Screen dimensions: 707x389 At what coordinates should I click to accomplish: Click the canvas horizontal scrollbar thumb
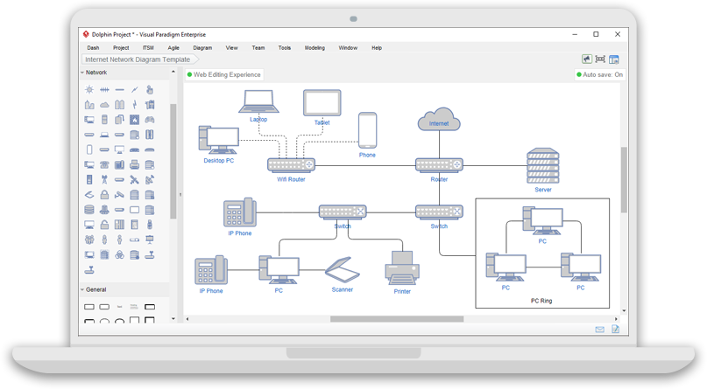(x=397, y=319)
